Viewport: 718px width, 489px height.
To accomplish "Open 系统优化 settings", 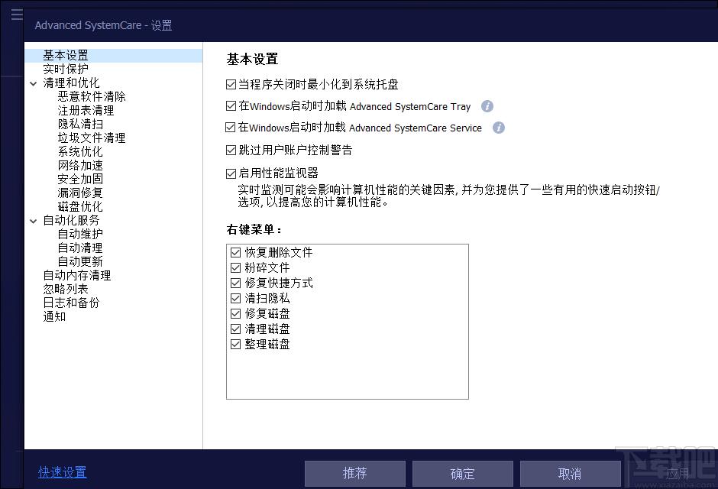I will (x=80, y=151).
